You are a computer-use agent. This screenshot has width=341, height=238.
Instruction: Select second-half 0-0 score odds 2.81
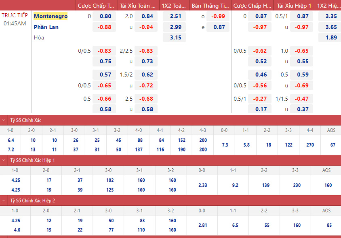click(x=202, y=226)
